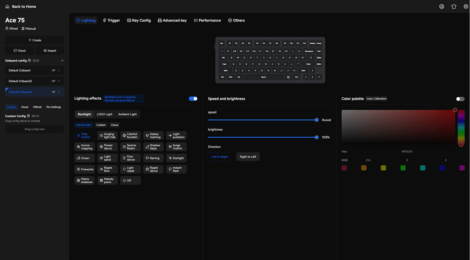470x260 pixels.
Task: Select the Raining effect
Action: [154, 158]
